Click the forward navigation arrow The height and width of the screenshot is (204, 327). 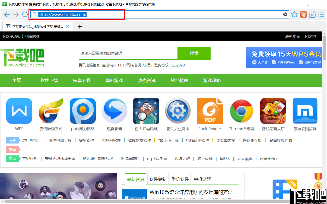[16, 14]
